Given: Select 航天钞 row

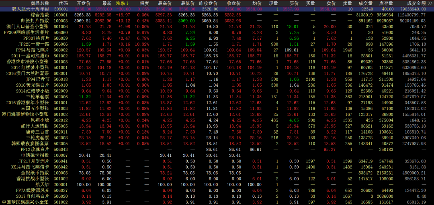Looking at the screenshot, I should pos(217,185).
